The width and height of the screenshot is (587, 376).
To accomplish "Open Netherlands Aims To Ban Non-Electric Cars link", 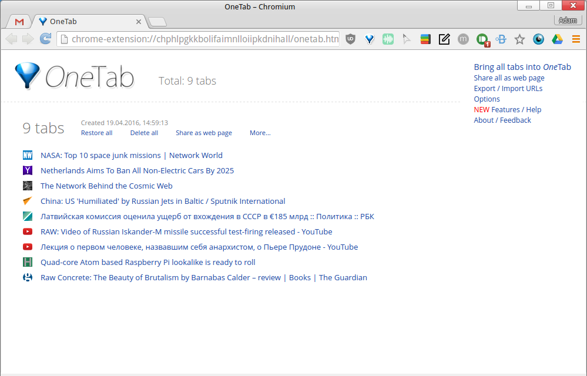I will [x=137, y=170].
